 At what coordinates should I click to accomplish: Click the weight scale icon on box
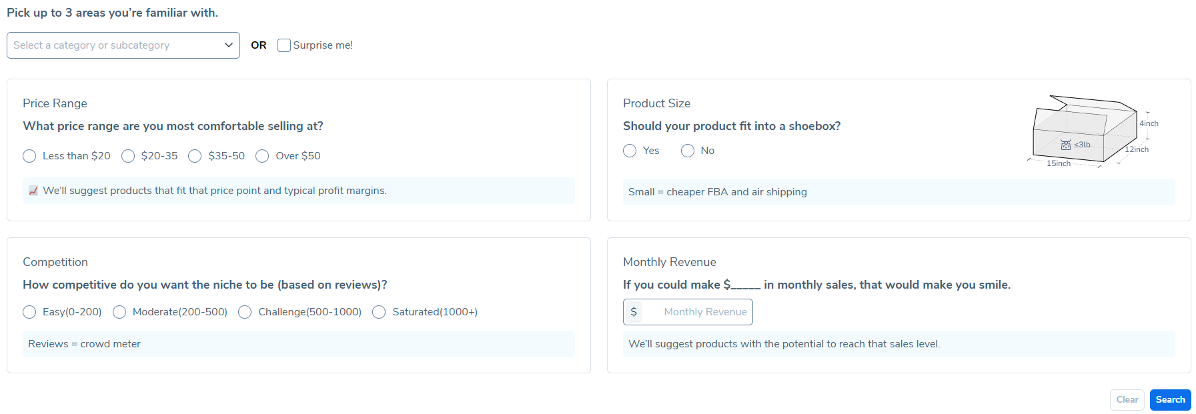coord(1066,145)
